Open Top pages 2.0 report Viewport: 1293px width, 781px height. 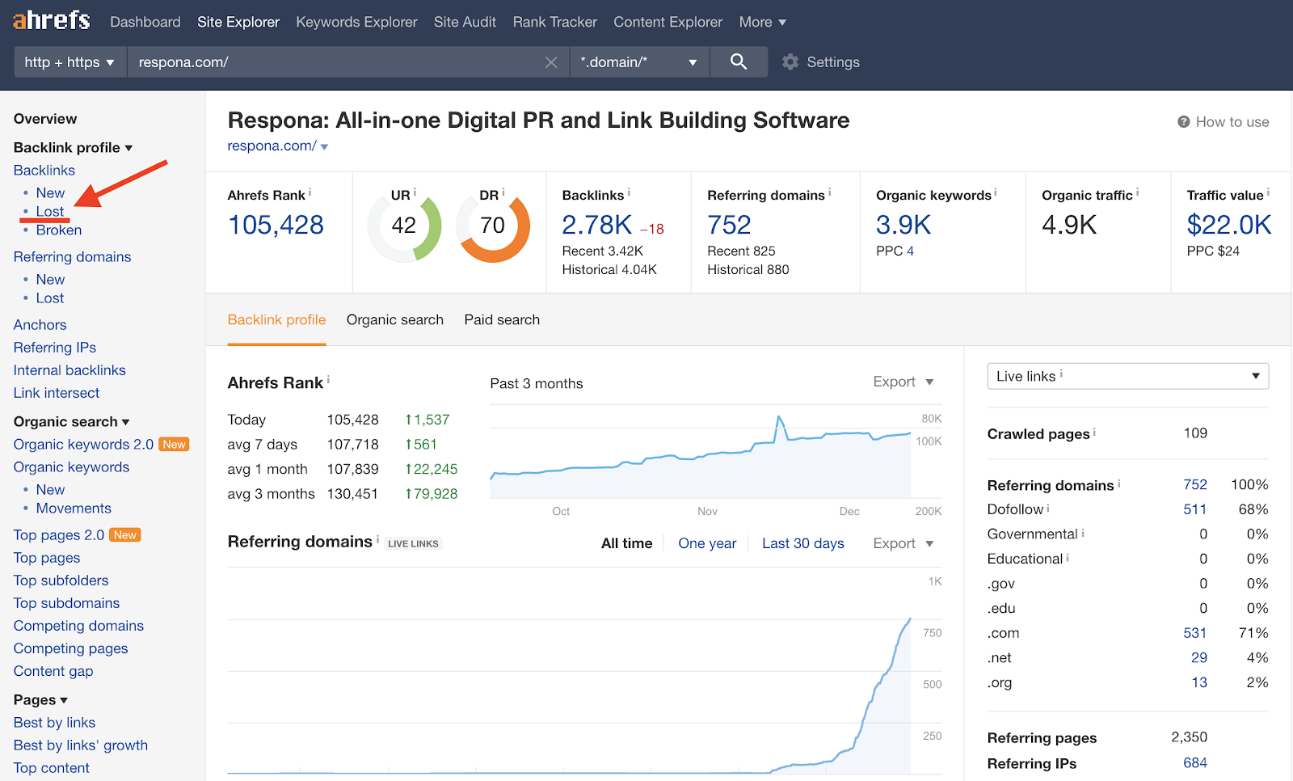59,535
